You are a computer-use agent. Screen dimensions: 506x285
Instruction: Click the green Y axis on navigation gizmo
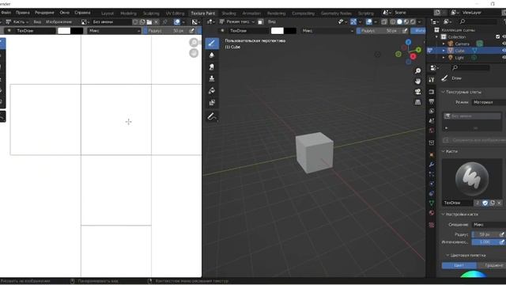418,50
